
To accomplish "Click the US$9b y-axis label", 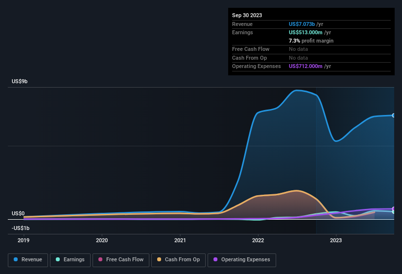I will click(20, 81).
